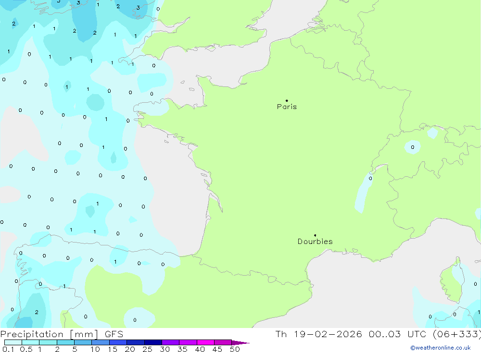Click the '0' value over Lake Geneva

tap(370, 178)
